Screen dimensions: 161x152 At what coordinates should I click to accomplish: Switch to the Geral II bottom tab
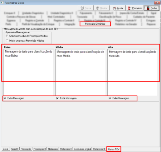click(15, 149)
